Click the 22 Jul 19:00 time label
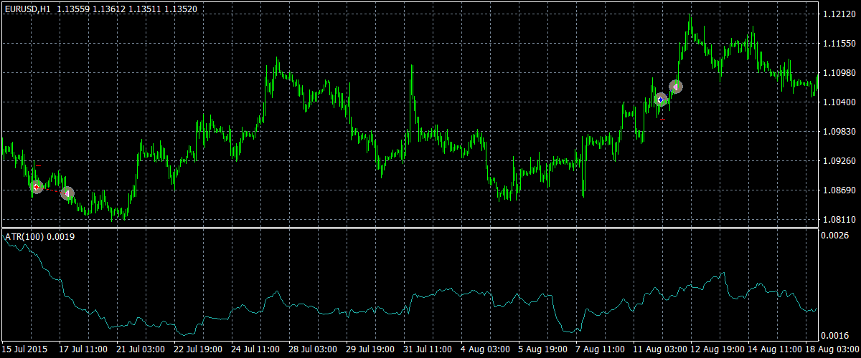861x358 pixels. pyautogui.click(x=198, y=349)
